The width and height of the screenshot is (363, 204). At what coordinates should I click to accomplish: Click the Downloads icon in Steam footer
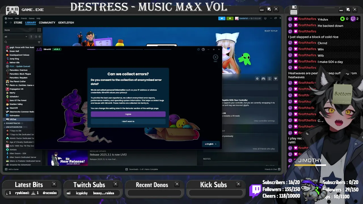[x=126, y=169]
